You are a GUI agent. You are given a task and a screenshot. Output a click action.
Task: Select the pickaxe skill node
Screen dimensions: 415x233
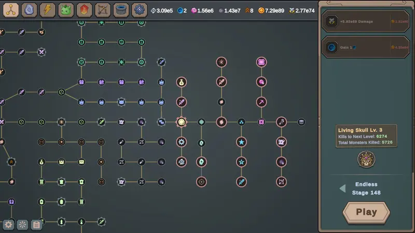[261, 102]
